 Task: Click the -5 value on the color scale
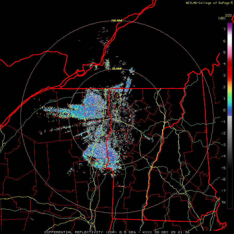tap(223, 168)
